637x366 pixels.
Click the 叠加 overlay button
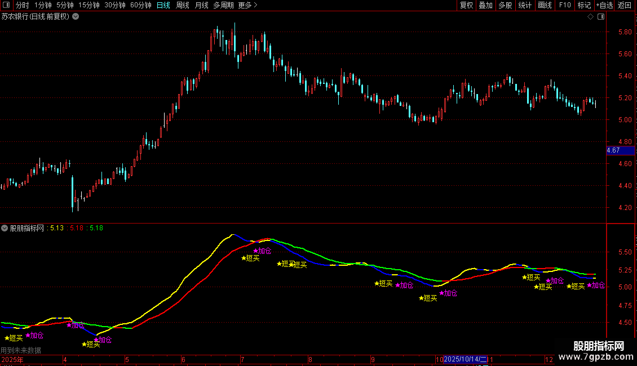pos(486,5)
